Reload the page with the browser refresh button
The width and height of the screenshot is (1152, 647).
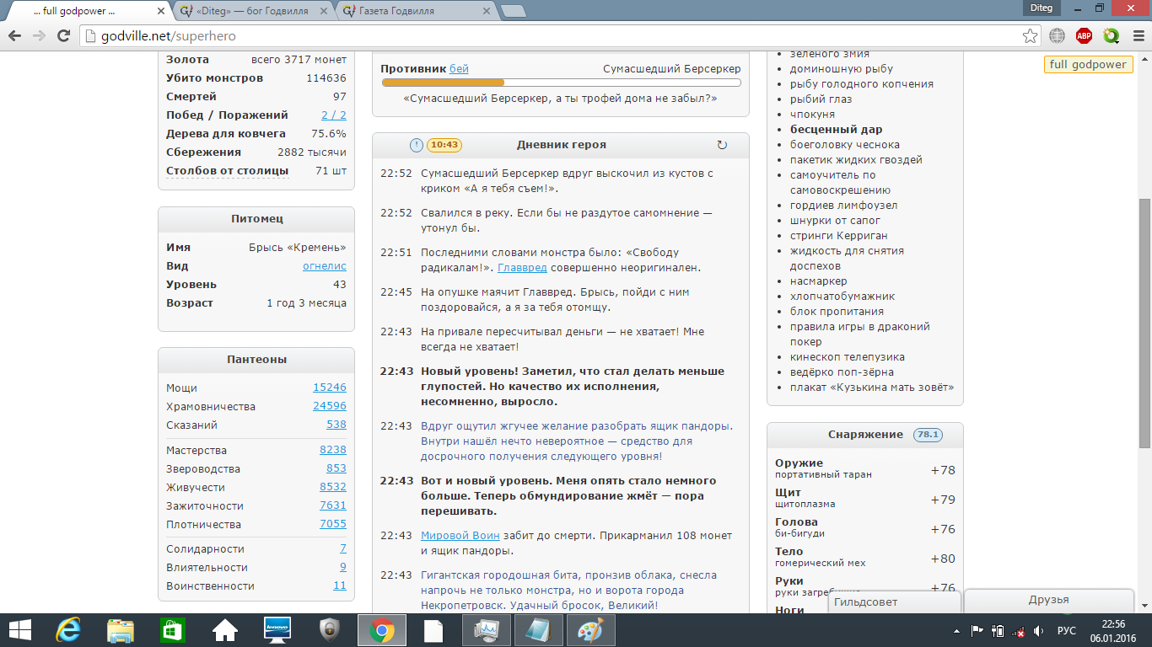coord(63,36)
